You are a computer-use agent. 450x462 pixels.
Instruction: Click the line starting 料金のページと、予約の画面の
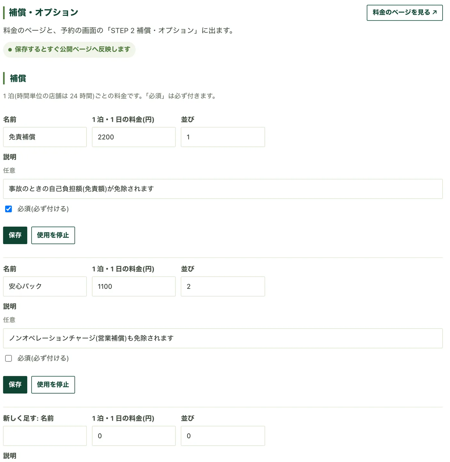pyautogui.click(x=119, y=31)
